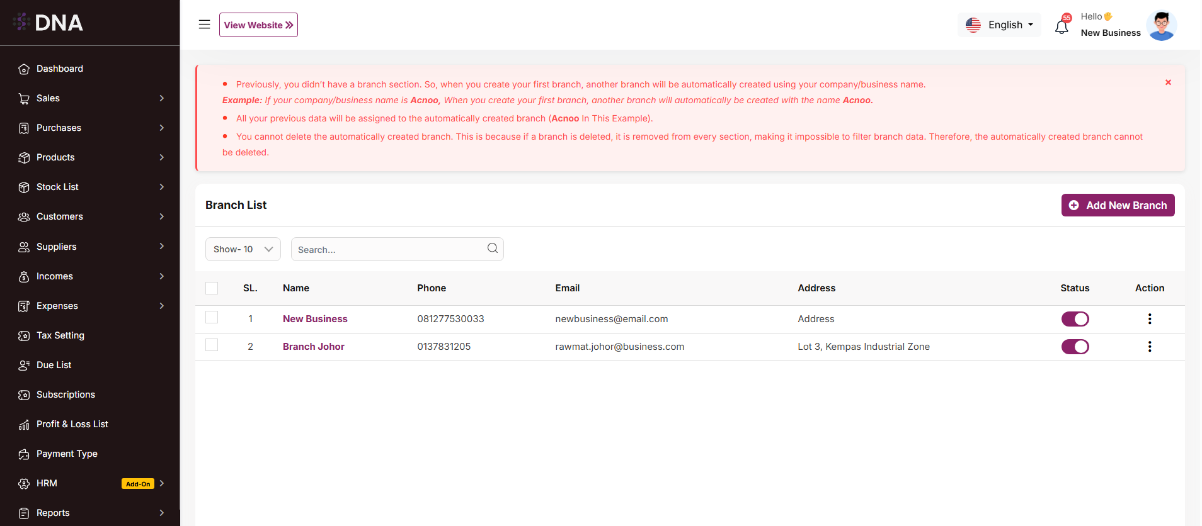Click the hamburger menu icon

tap(204, 25)
